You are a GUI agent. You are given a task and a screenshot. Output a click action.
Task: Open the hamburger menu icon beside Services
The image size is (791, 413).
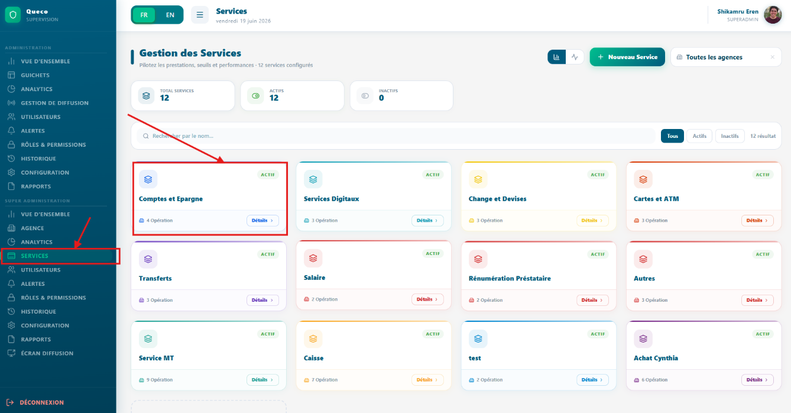pyautogui.click(x=200, y=15)
